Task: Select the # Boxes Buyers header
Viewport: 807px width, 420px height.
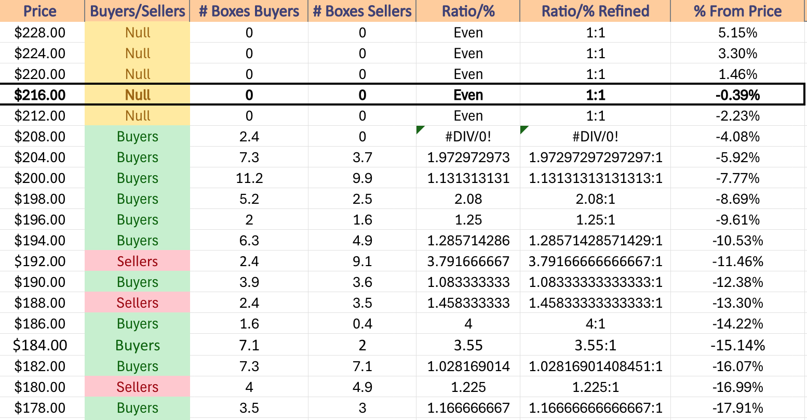Action: click(249, 11)
